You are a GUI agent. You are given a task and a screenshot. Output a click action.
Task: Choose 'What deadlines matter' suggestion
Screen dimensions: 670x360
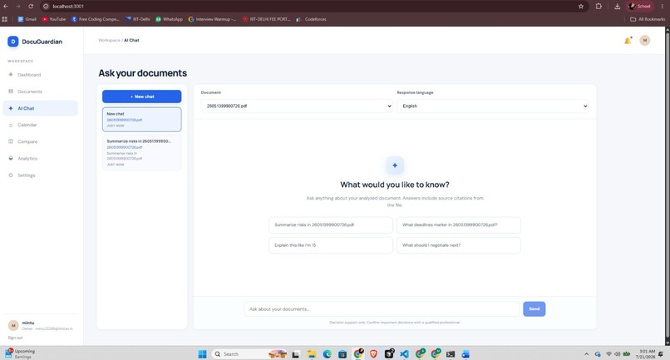point(459,224)
